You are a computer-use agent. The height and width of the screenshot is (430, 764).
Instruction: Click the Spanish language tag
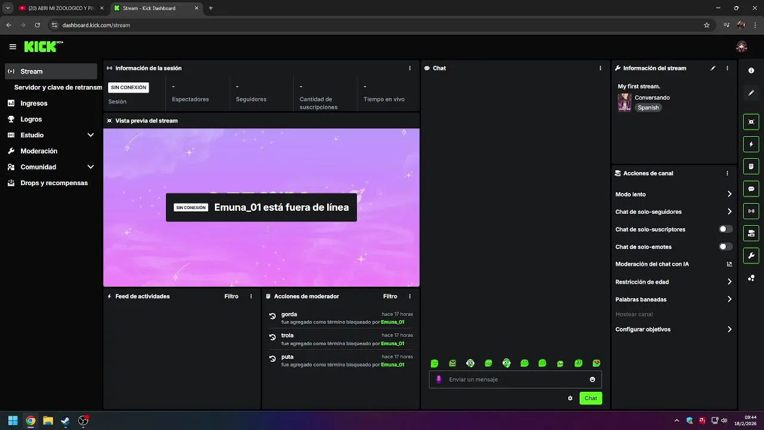pyautogui.click(x=648, y=107)
